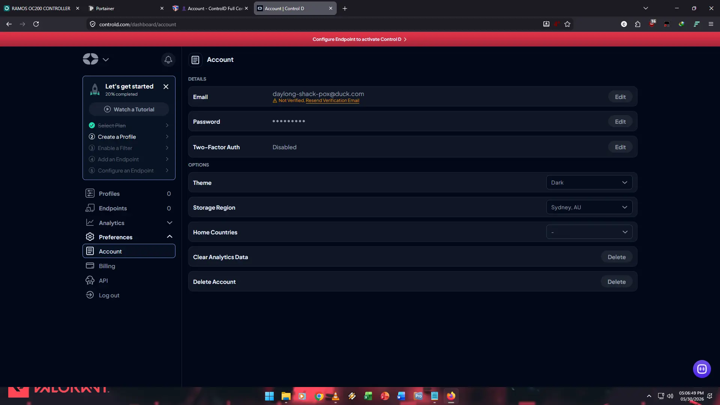Open the Theme dropdown

click(x=589, y=183)
